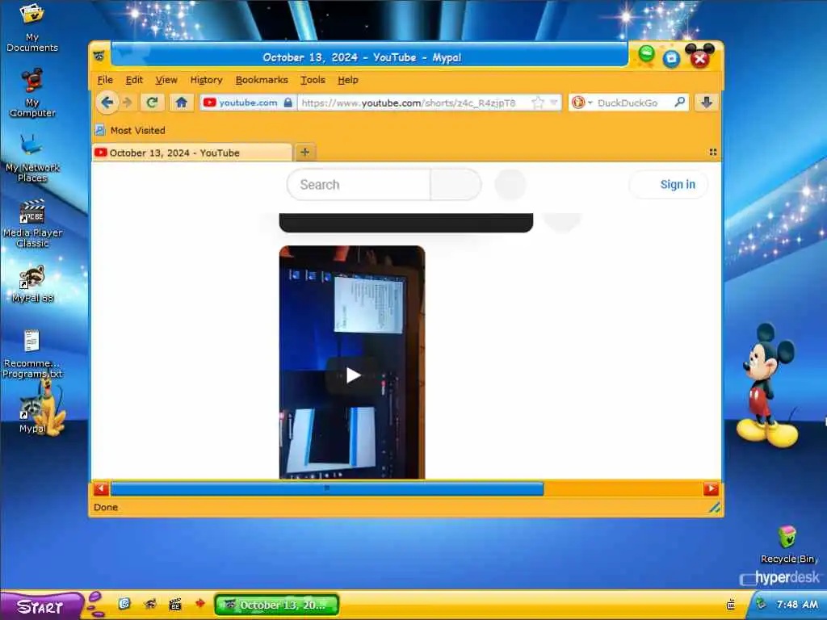Screen dimensions: 827x620
Task: Click the October 13 taskbar window button
Action: coord(276,605)
